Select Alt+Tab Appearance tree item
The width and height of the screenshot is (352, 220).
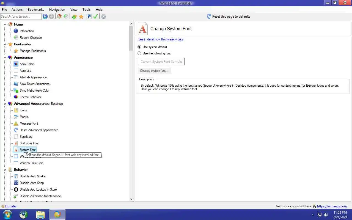click(33, 77)
